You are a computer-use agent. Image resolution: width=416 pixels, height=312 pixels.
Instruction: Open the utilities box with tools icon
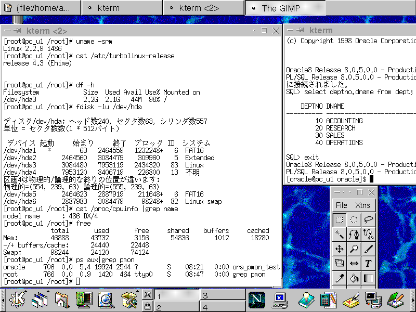point(129,300)
